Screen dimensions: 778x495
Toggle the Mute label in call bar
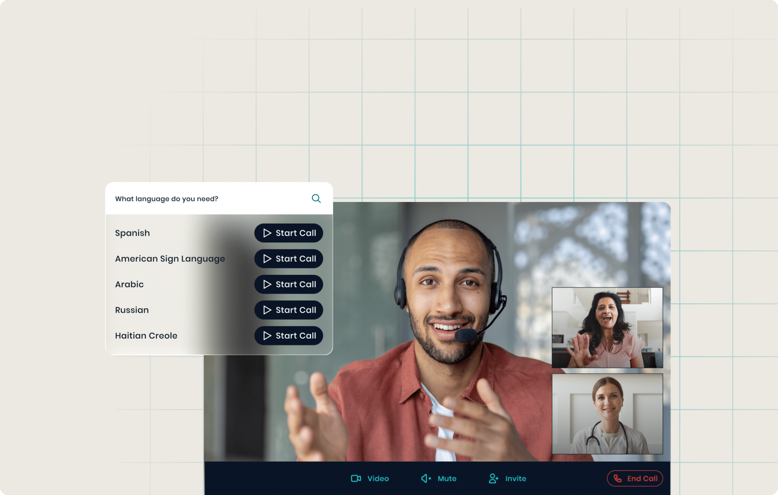(447, 479)
